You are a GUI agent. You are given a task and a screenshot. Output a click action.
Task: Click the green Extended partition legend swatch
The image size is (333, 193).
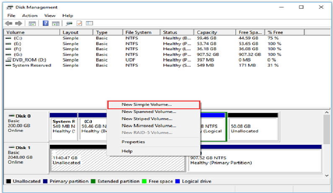click(93, 181)
